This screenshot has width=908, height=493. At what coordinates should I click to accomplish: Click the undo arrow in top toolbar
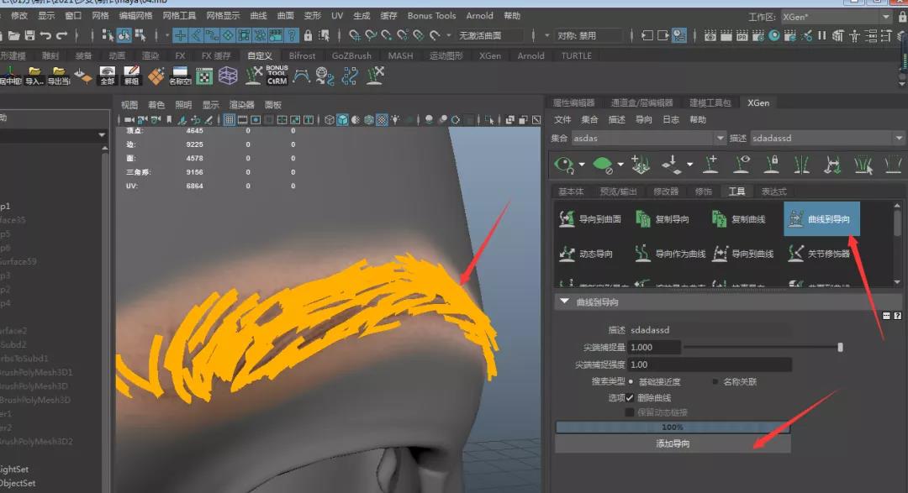[x=46, y=35]
